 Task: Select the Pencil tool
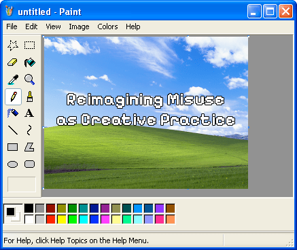(x=13, y=96)
